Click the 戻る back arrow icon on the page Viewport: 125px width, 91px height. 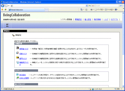[7, 24]
